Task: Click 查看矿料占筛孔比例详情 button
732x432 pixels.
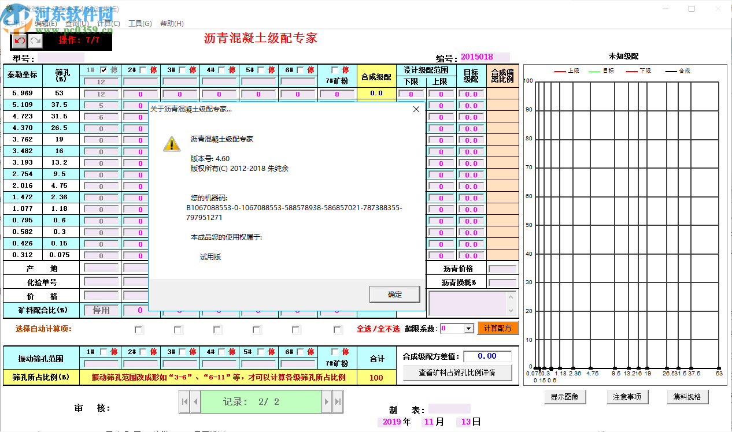Action: coord(457,372)
